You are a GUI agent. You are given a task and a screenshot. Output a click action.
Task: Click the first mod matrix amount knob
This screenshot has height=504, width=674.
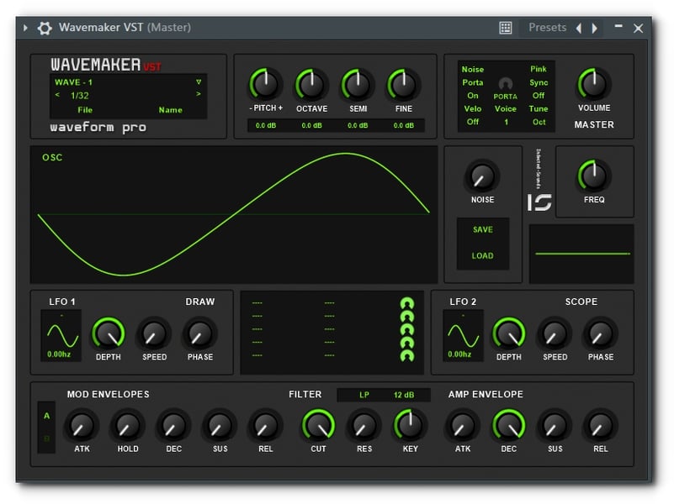point(406,303)
